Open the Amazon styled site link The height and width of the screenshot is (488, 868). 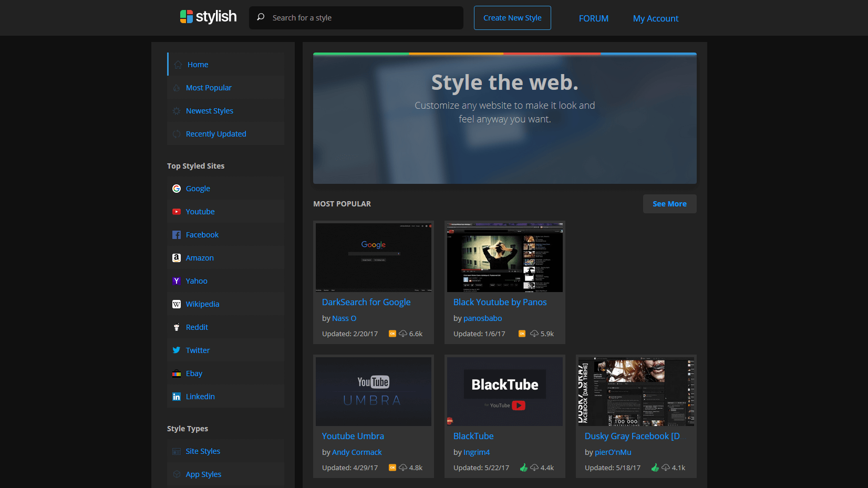point(226,257)
